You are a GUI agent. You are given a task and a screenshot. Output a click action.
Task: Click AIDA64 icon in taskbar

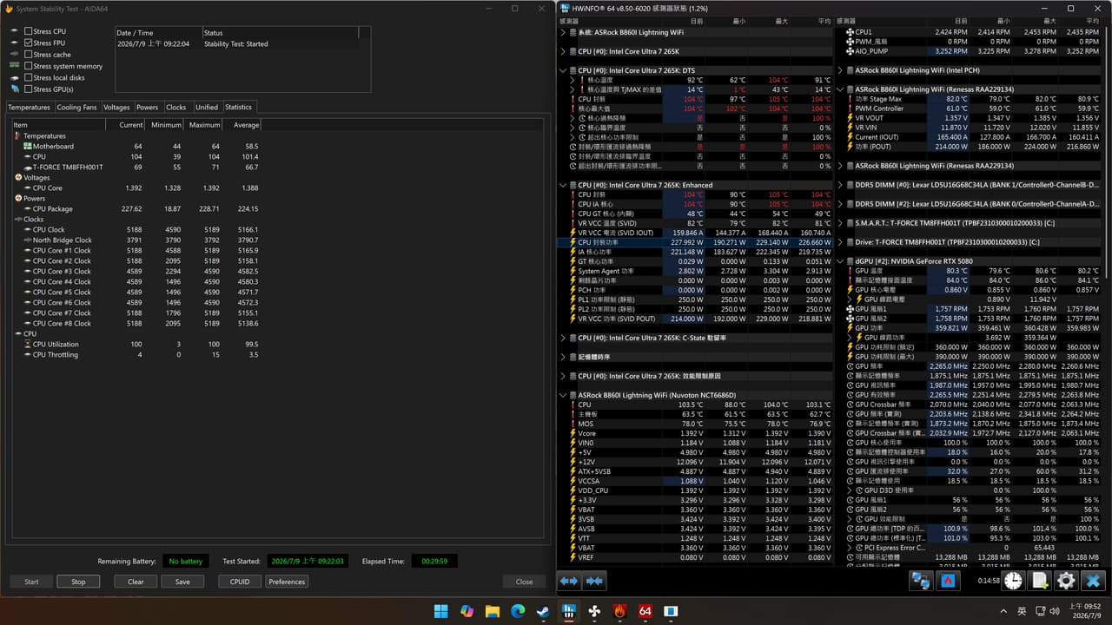click(x=645, y=611)
